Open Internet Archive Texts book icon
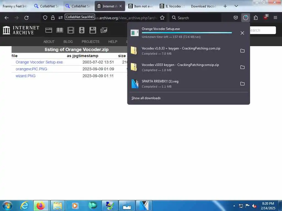The image size is (282, 211). (x=60, y=30)
